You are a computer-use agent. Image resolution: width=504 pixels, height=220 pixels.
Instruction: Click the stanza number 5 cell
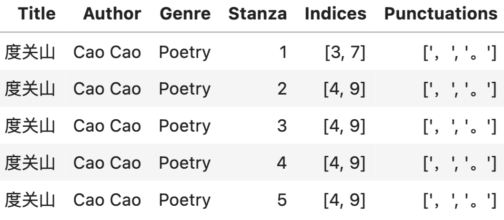coord(282,200)
